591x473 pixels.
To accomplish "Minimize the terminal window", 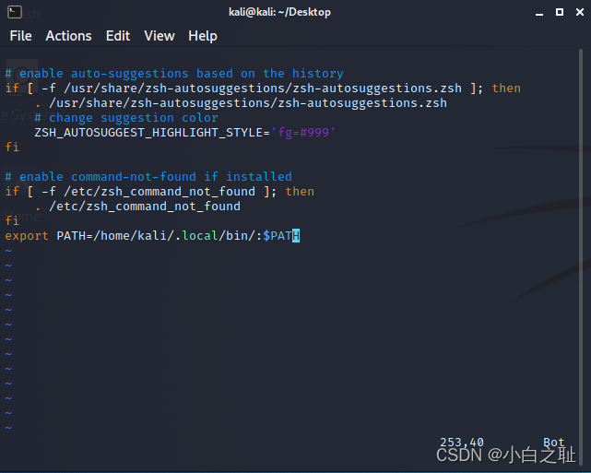I will (x=539, y=13).
